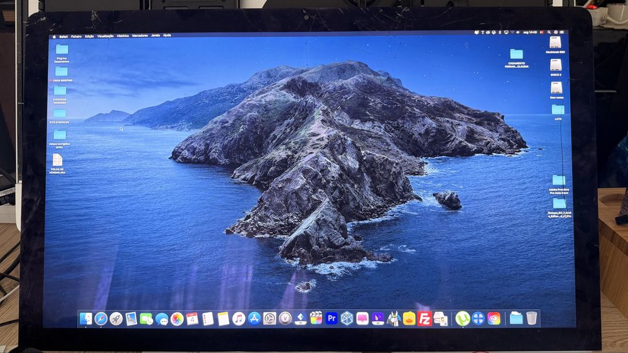
Task: Launch Safari from the Dock
Action: (100, 319)
